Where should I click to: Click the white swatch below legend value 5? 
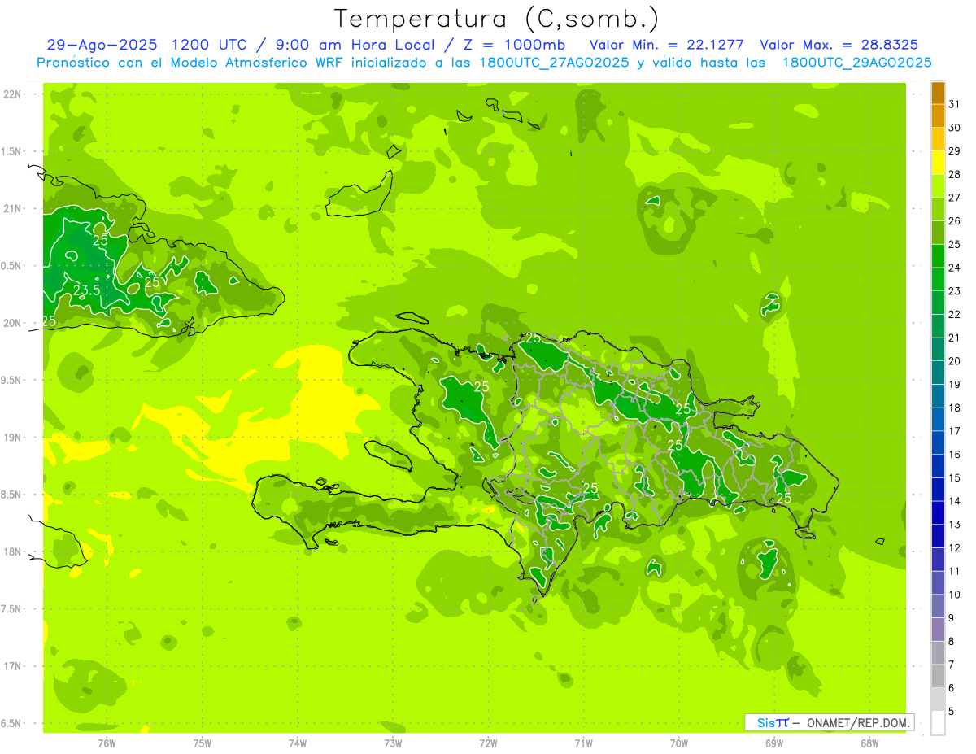coord(938,722)
